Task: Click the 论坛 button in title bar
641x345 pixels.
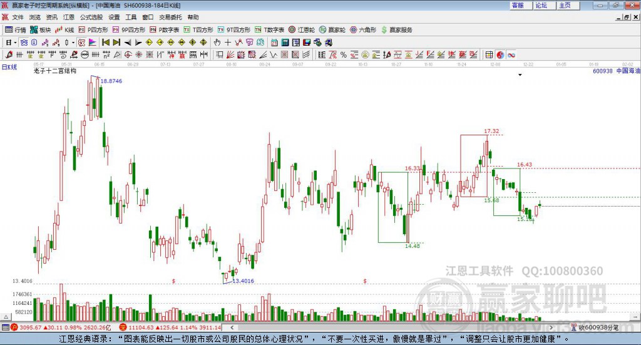Action: 543,5
